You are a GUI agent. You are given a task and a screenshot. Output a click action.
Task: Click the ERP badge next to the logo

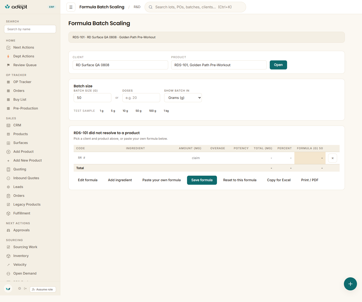click(x=52, y=7)
